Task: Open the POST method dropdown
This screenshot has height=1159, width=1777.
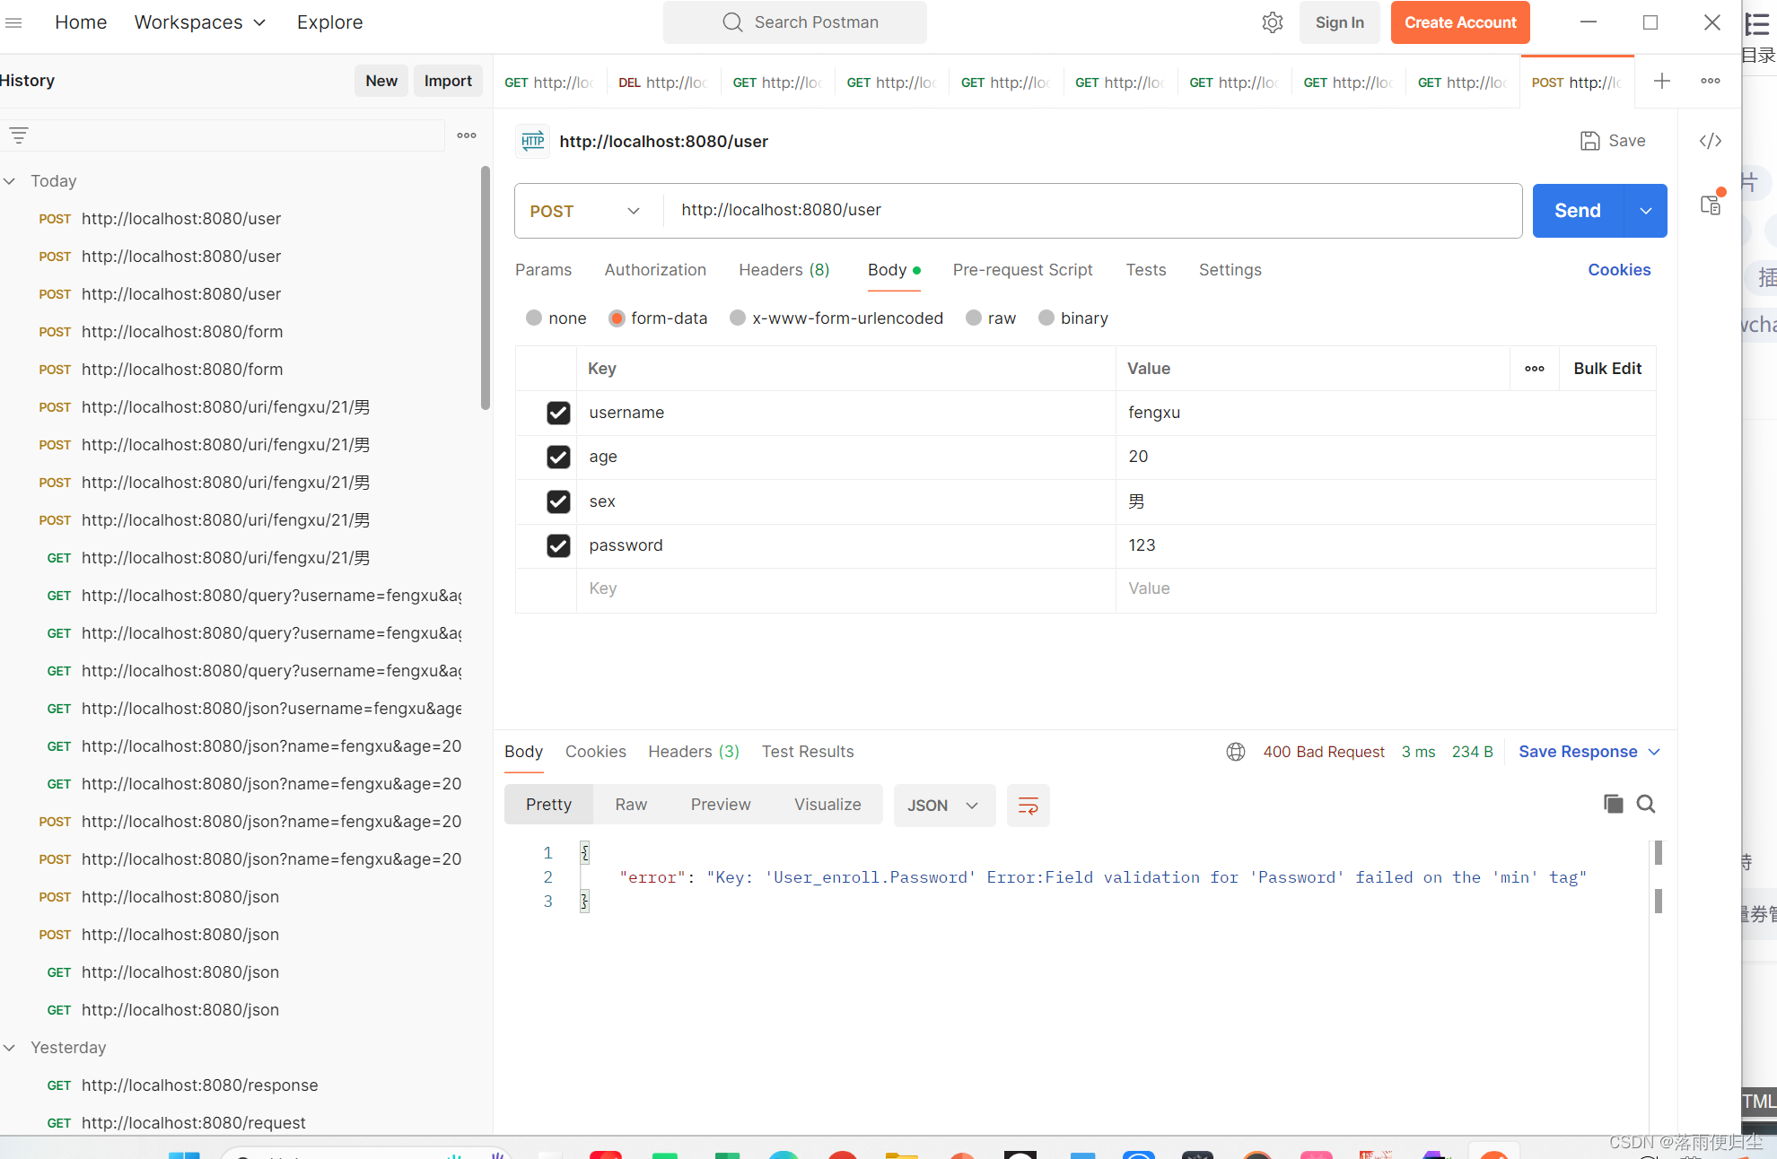Action: click(586, 211)
